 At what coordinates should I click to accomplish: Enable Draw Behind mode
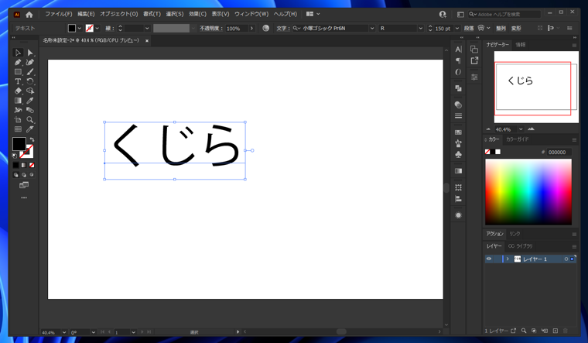24,175
